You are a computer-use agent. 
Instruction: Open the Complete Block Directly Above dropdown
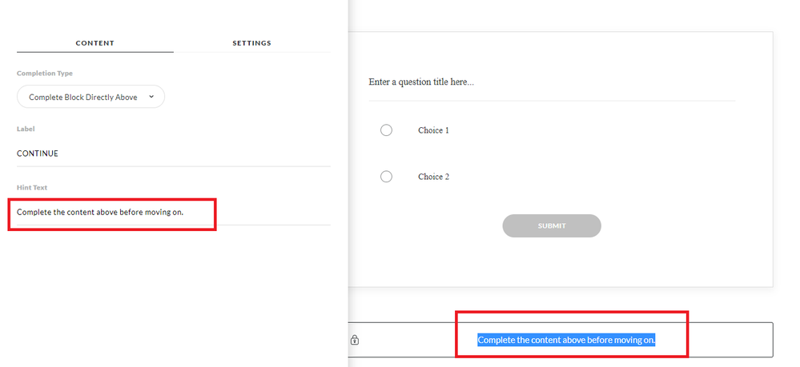tap(90, 97)
